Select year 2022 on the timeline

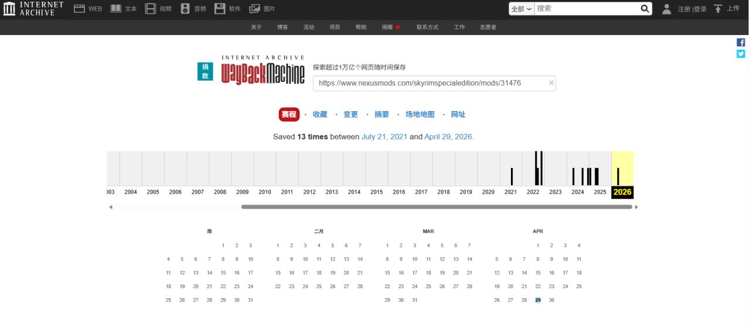[533, 192]
